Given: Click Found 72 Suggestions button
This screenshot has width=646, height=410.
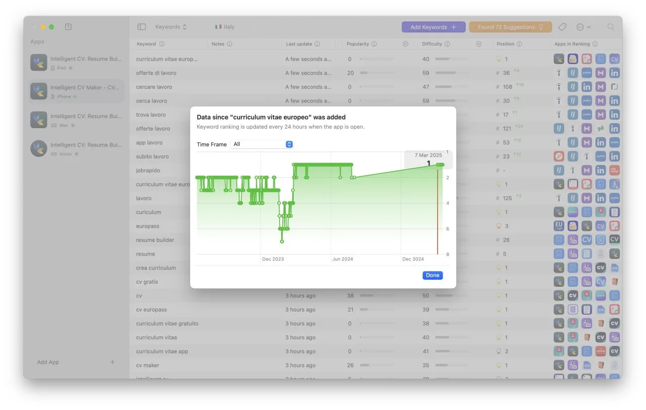Looking at the screenshot, I should coord(510,27).
